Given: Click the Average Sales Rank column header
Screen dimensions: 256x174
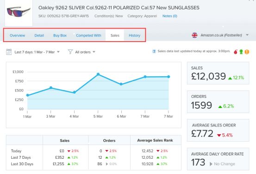Looking at the screenshot, I should click(x=155, y=140).
